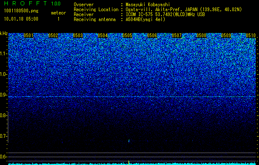Viewport: 259px width, 165px height.
Task: Click the 0501 time marker
Action: point(28,35)
